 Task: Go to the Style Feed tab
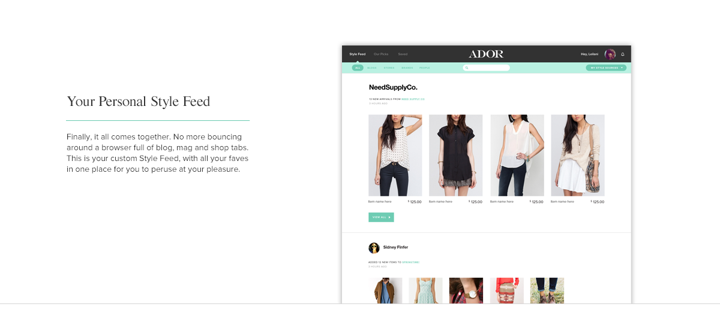click(358, 54)
